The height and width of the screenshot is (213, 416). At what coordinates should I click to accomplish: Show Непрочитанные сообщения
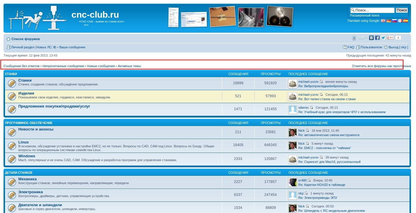63,66
